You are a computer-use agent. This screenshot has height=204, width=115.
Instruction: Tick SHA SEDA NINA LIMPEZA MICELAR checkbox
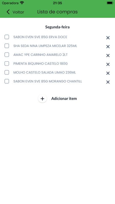[7, 46]
